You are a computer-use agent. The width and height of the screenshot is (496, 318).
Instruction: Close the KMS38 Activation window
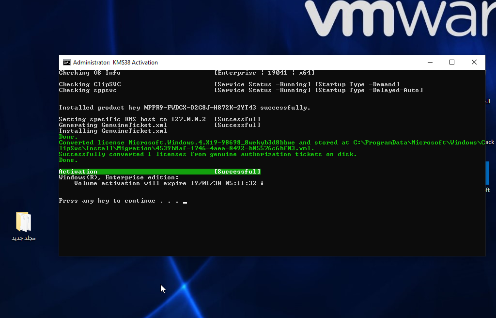pos(474,63)
